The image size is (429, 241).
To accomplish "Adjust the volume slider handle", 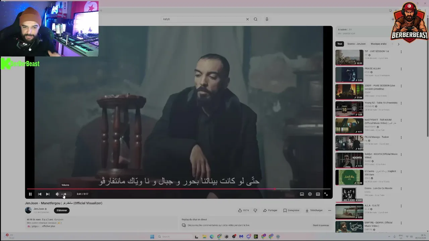I will tap(64, 194).
